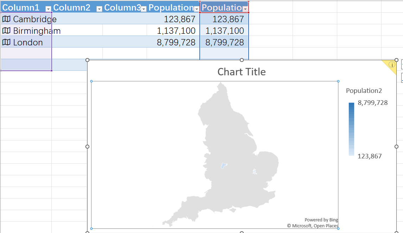
Task: Click the shaded Cambridge region on the map
Action: 255,171
